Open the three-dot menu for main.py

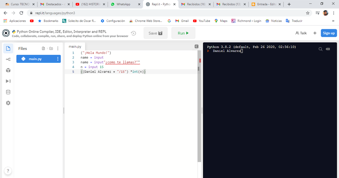click(x=58, y=59)
